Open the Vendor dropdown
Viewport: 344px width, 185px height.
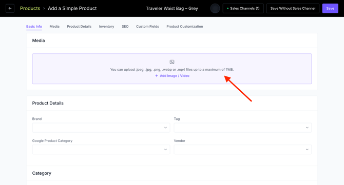coord(243,150)
